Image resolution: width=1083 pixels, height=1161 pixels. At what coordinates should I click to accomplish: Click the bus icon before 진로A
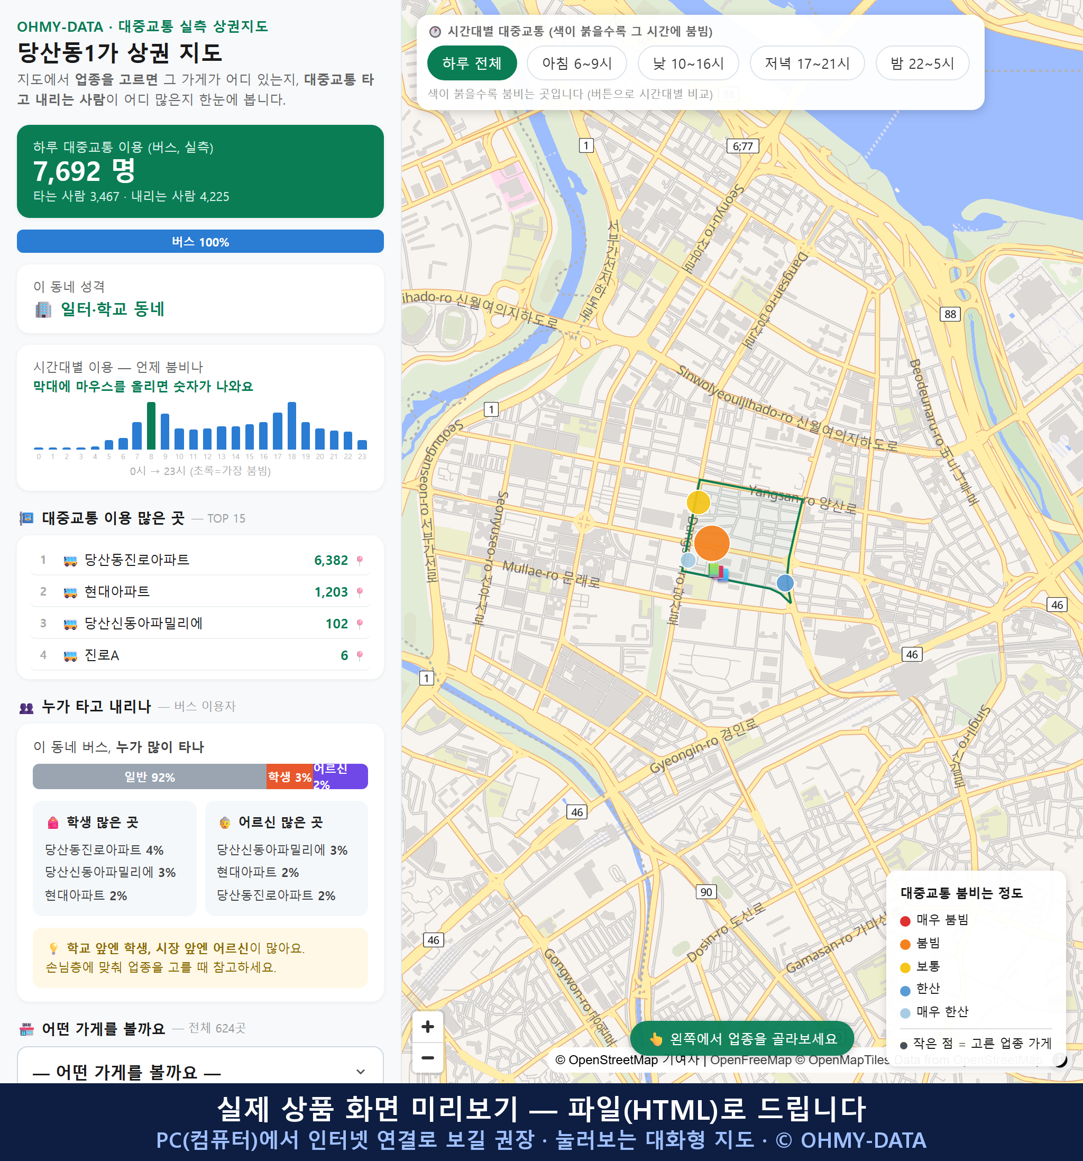coord(70,656)
